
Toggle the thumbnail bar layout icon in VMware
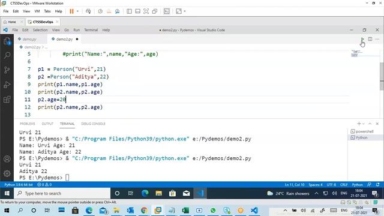(137, 11)
